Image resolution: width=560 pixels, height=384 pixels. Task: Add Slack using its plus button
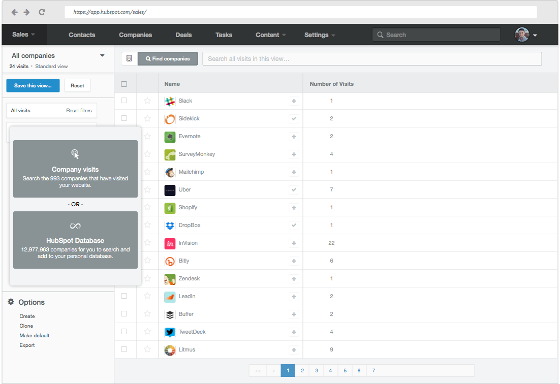point(294,101)
